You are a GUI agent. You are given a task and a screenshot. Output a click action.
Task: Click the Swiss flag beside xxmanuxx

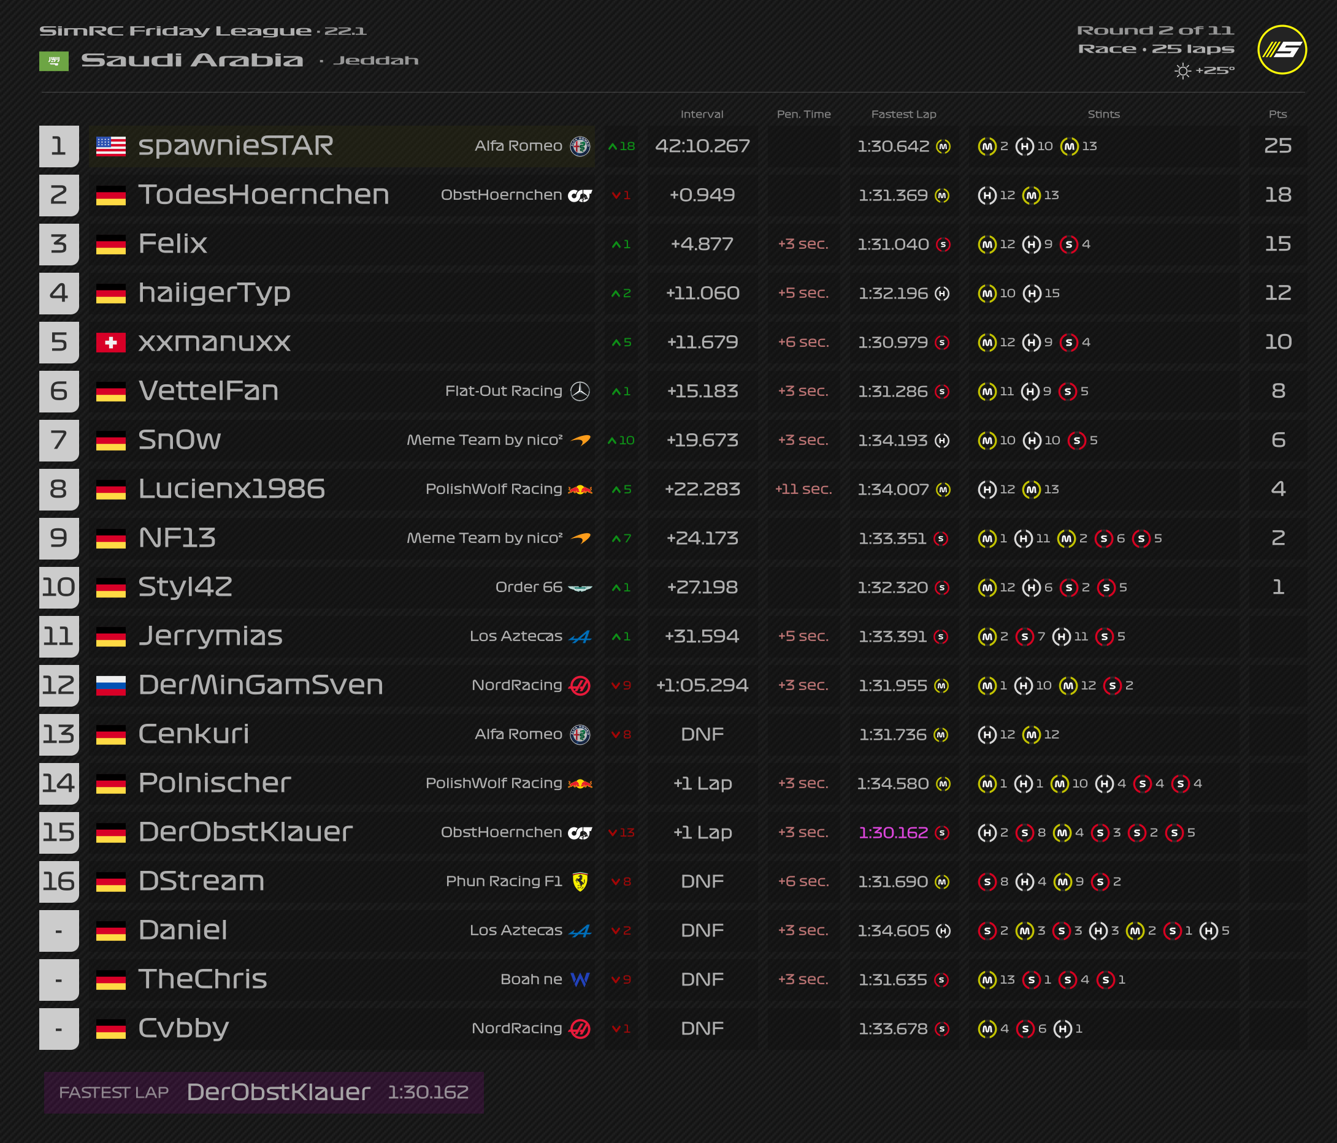[110, 343]
